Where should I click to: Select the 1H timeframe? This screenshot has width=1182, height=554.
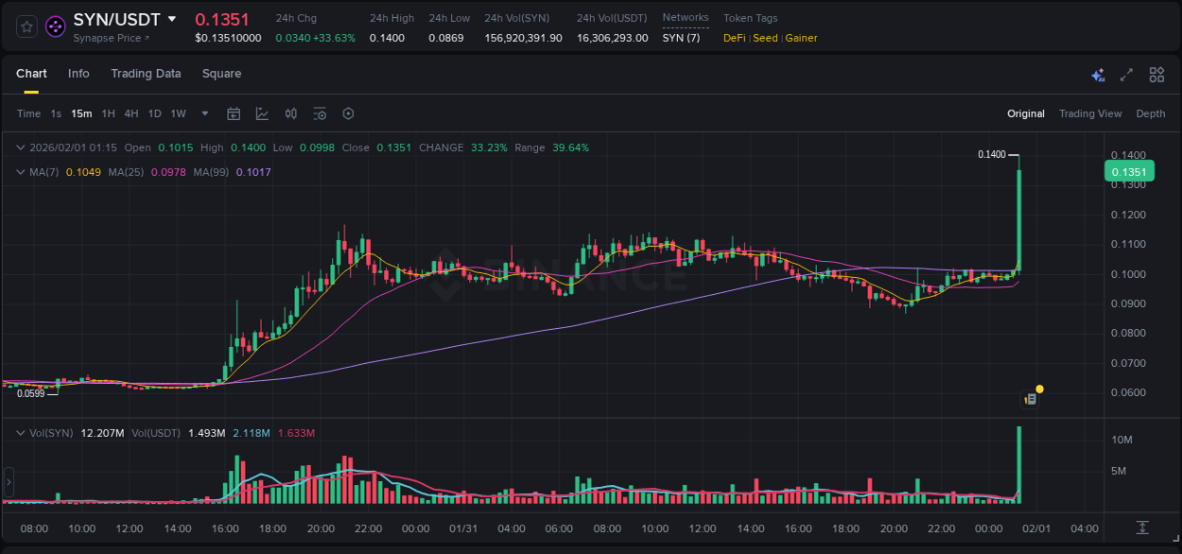pos(108,113)
